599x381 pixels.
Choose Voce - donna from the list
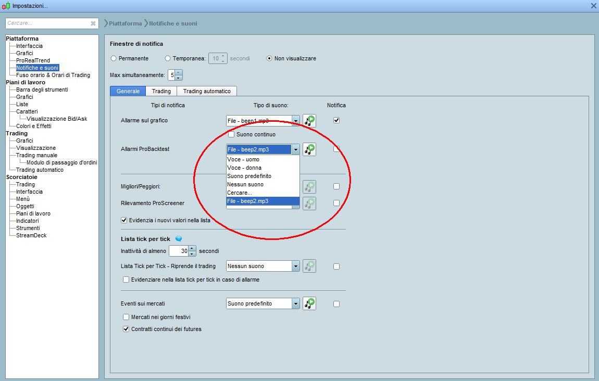point(263,168)
